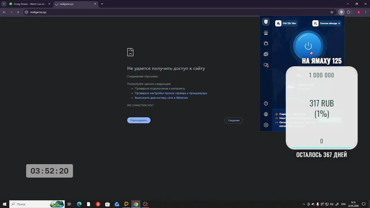
Task: Expand the system tray hidden icons arrow
Action: click(304, 204)
